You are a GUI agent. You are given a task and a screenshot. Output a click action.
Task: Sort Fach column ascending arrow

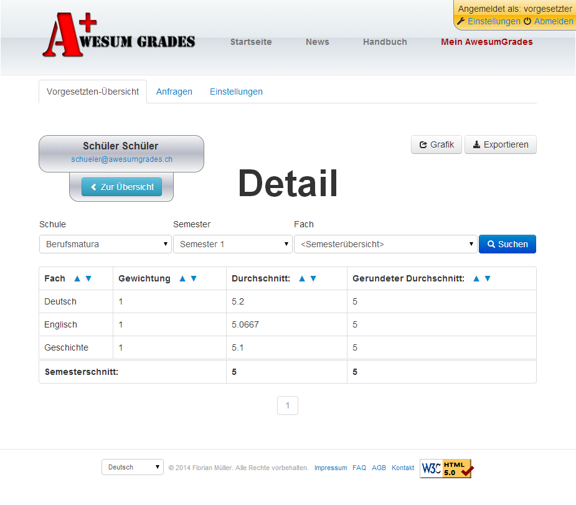[77, 279]
